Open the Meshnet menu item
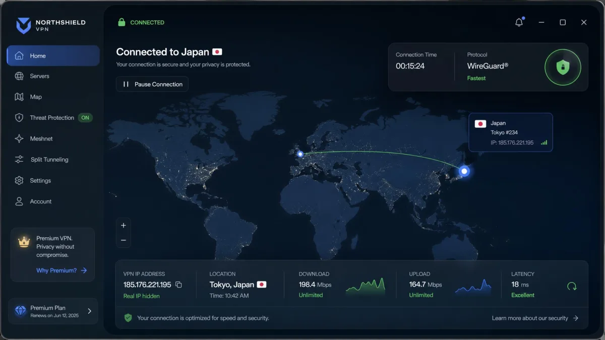The height and width of the screenshot is (340, 605). click(x=53, y=139)
